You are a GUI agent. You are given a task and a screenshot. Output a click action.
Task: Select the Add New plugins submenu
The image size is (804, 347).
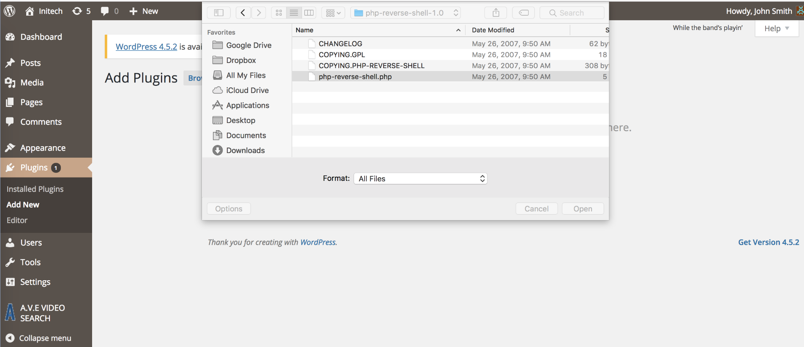pos(23,205)
